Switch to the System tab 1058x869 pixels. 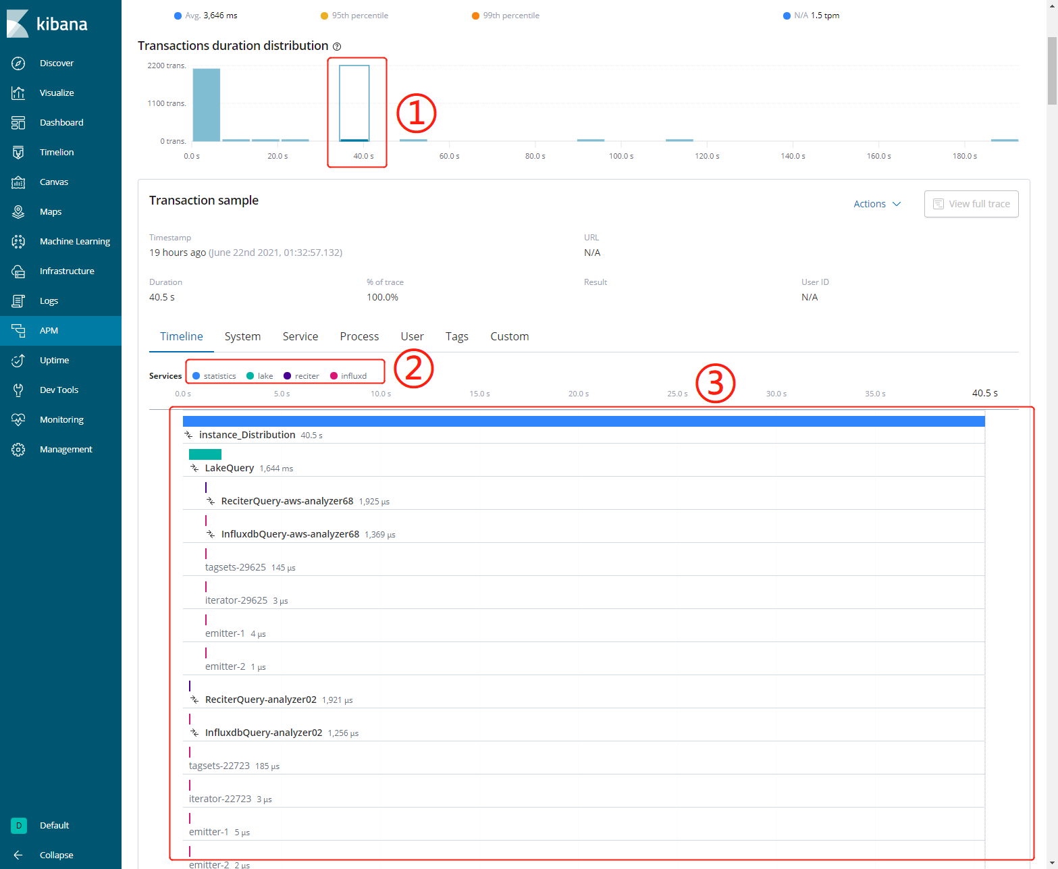[242, 336]
